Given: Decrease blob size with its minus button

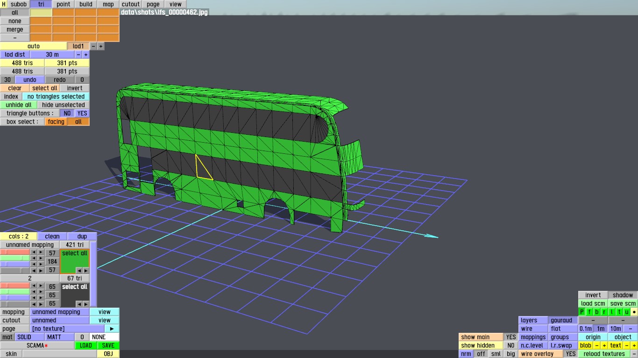Looking at the screenshot, I should point(597,345).
